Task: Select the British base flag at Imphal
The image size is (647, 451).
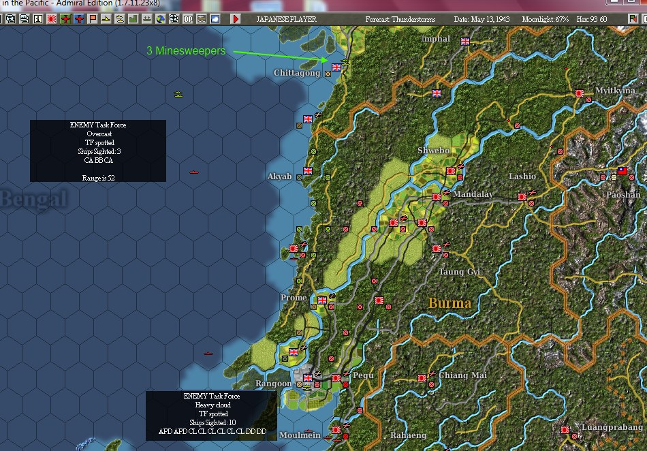Action: pos(465,42)
